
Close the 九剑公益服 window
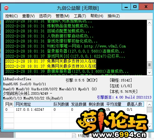[146, 7]
